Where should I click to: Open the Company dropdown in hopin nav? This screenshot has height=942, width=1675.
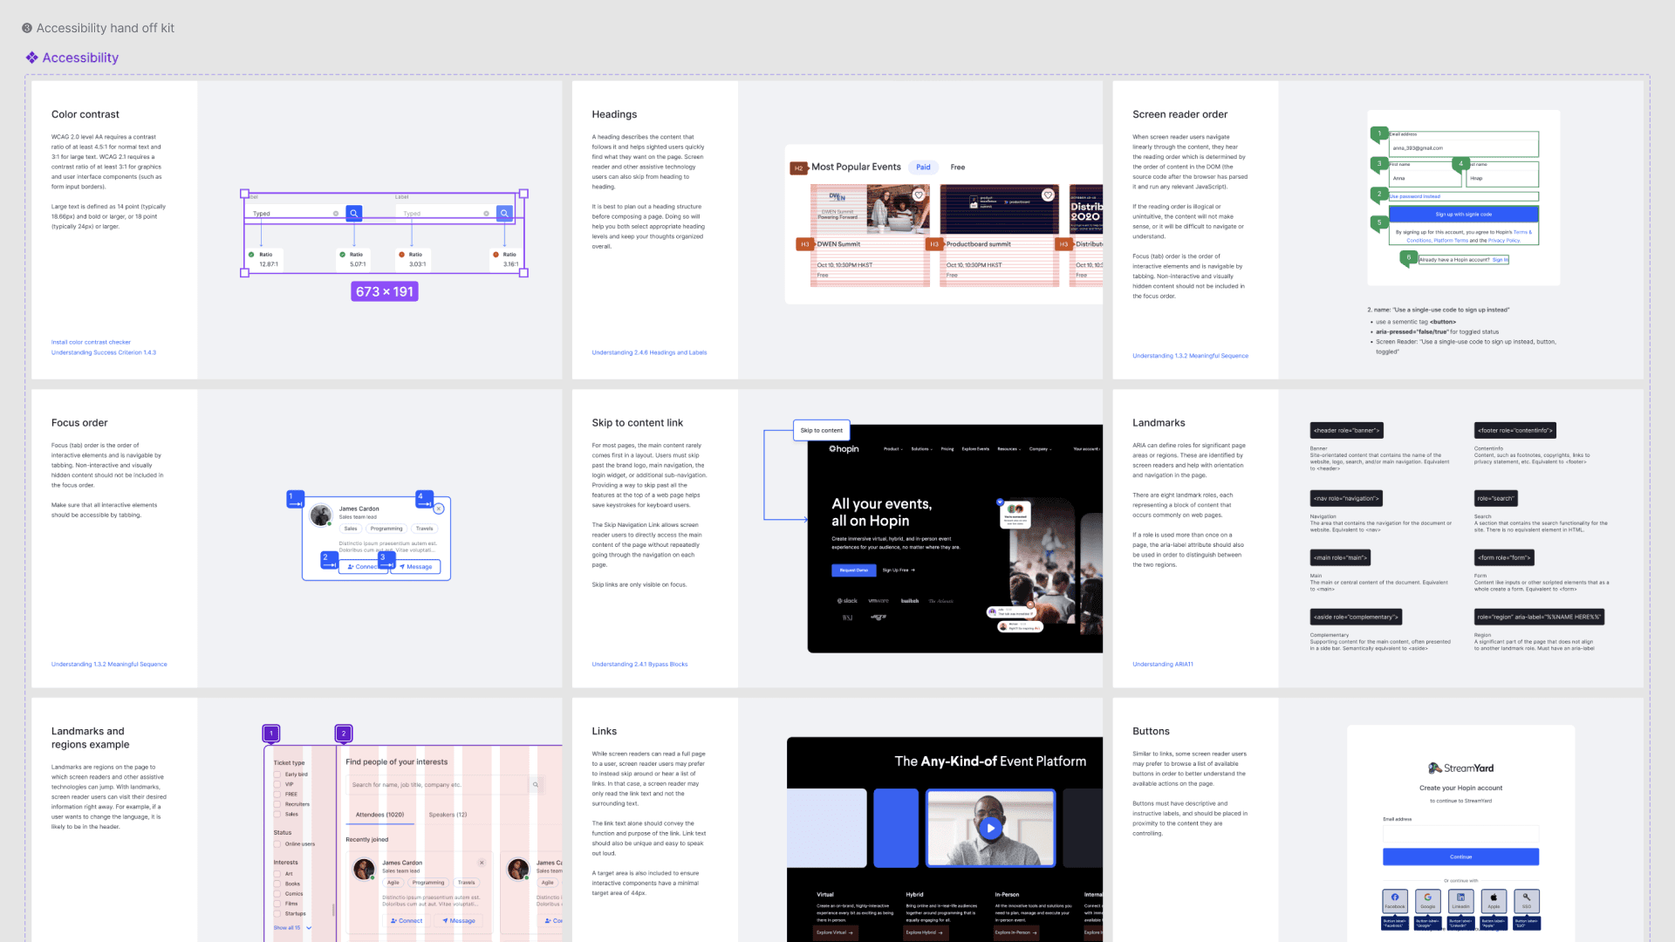(1040, 449)
